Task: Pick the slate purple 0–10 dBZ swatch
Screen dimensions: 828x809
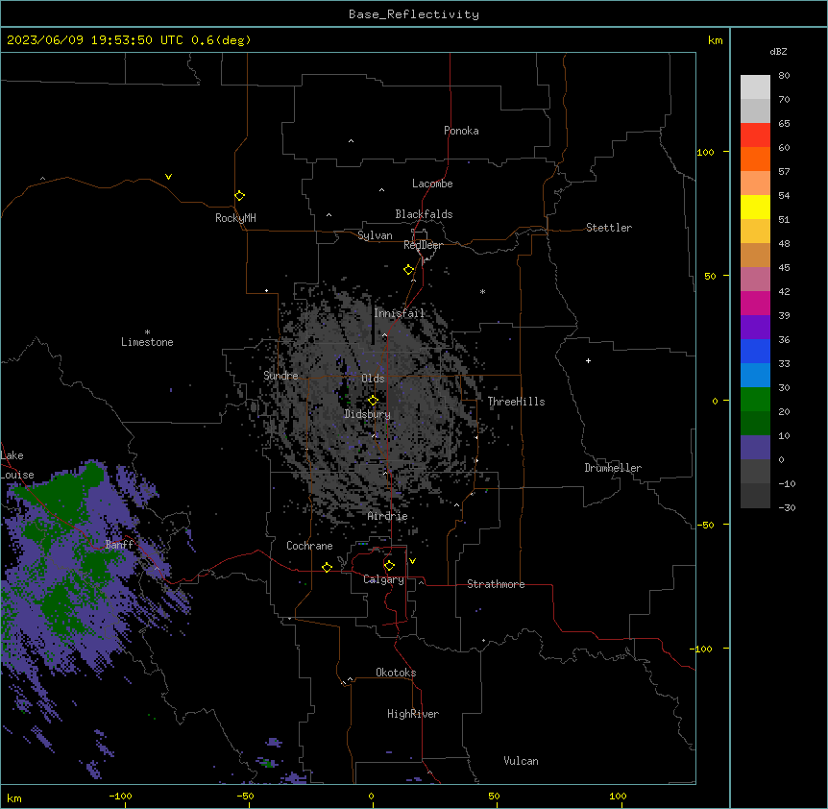Action: coord(755,448)
